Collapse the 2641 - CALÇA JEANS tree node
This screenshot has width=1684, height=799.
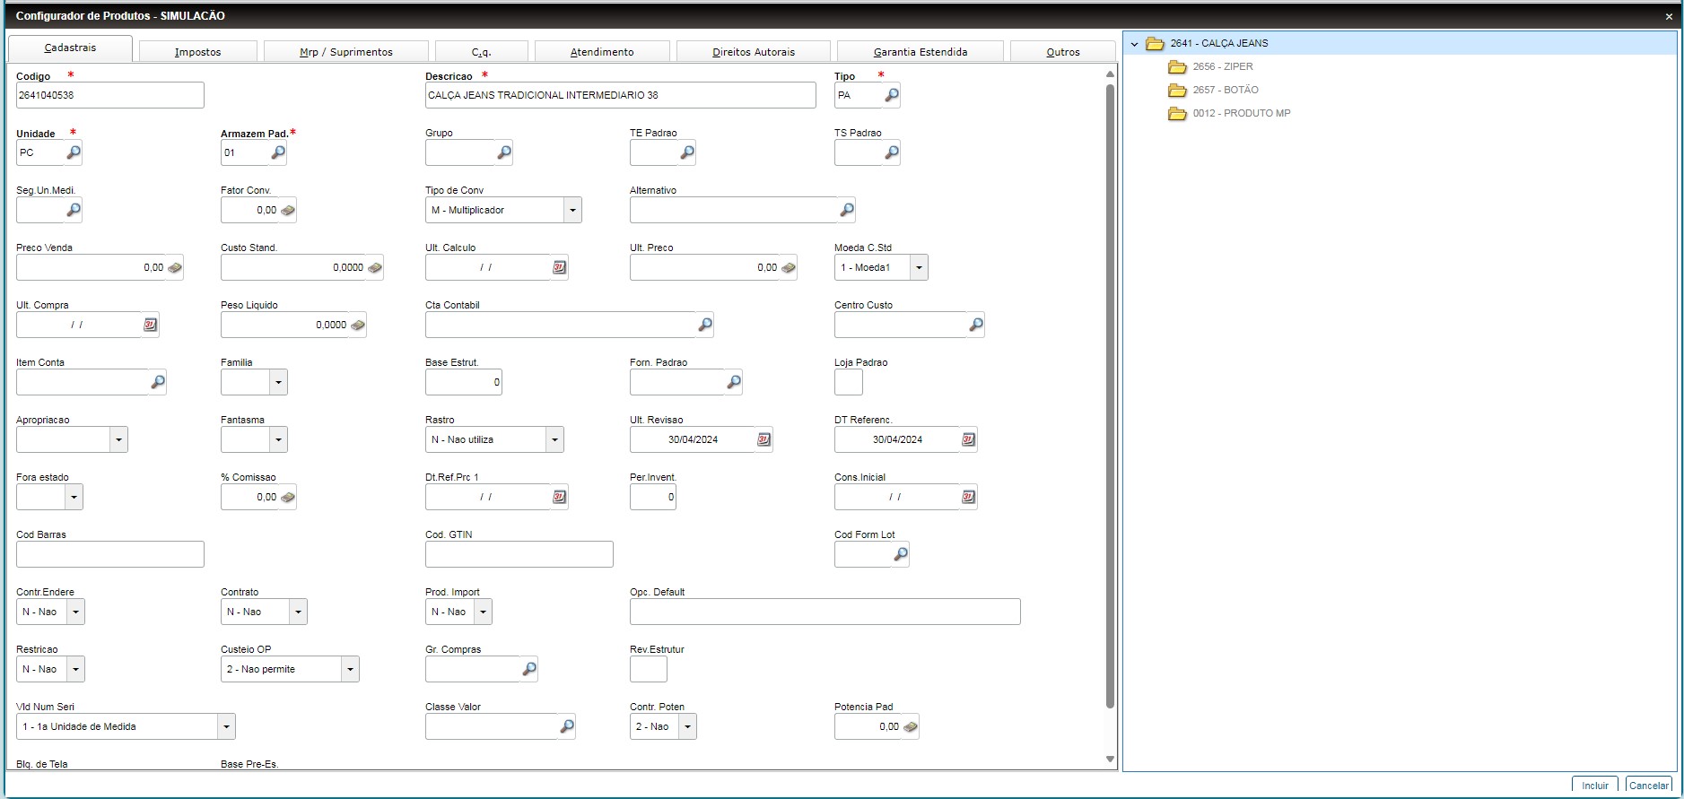[1134, 44]
